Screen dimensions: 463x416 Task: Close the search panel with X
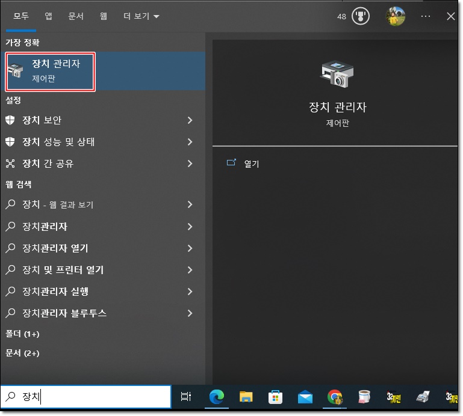(450, 16)
